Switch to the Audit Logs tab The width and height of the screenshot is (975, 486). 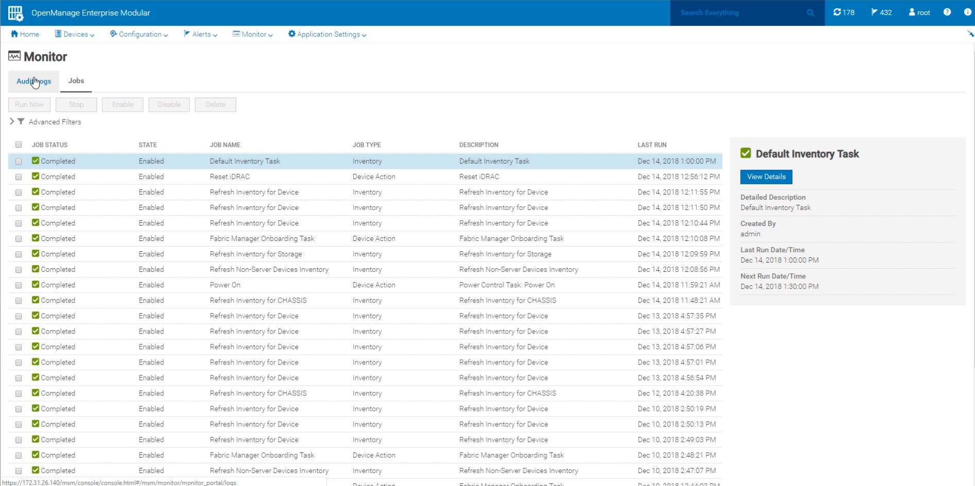click(x=33, y=81)
